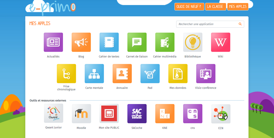Focus the Rechercher une application field
Viewport: 274px width, 138px height.
(210, 24)
